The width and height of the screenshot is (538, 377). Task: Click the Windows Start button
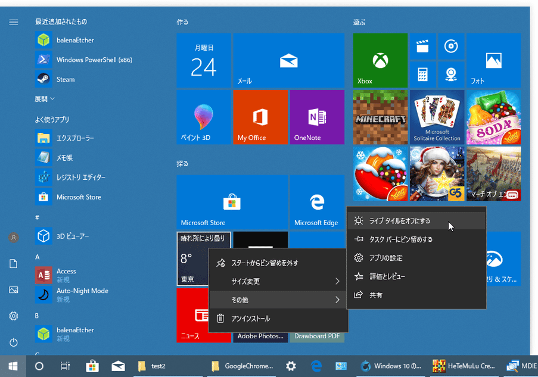13,366
